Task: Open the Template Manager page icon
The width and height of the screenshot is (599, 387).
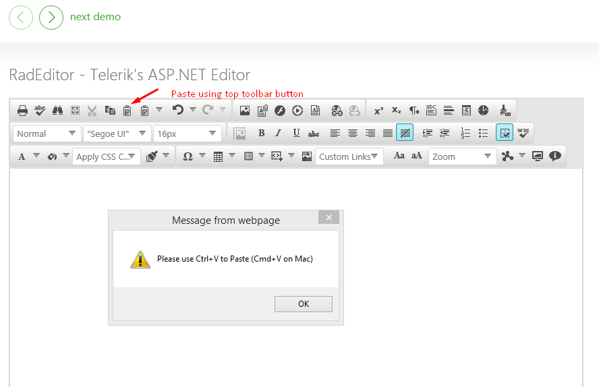Action: (315, 111)
